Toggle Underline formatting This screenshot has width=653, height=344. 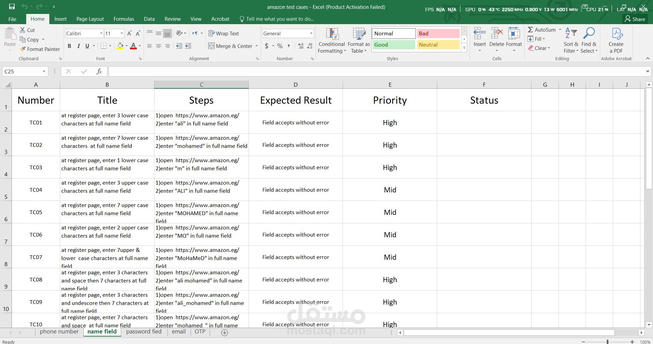point(87,46)
